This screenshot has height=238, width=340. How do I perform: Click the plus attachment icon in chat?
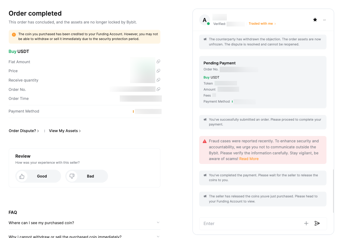click(x=306, y=223)
